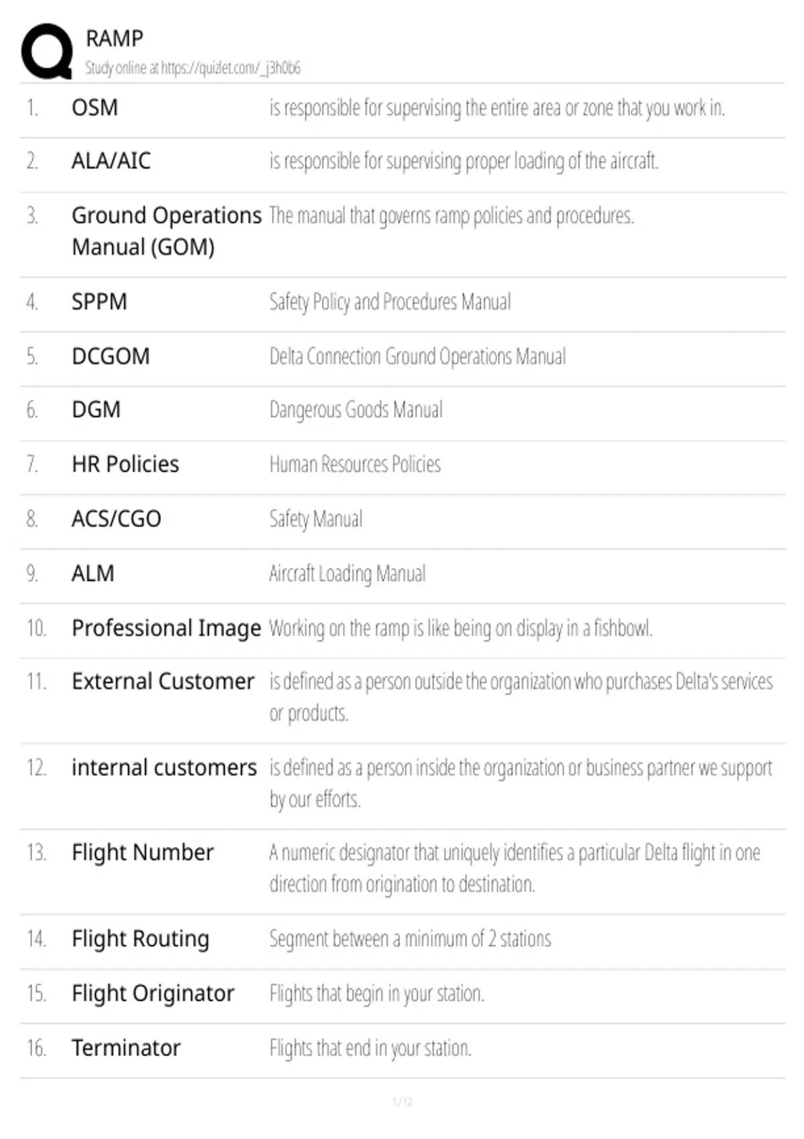
Task: Click the page number at the bottom
Action: 402,1101
